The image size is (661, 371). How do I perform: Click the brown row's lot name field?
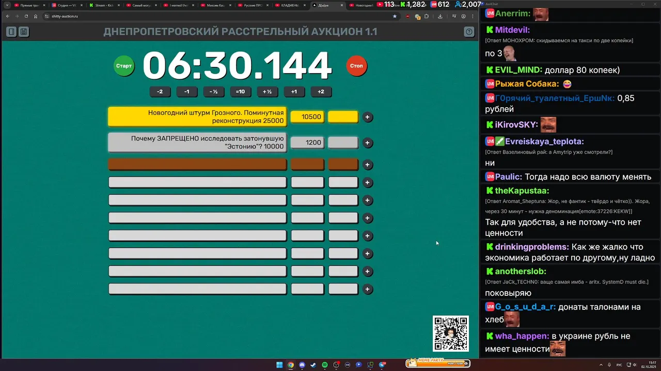point(197,164)
